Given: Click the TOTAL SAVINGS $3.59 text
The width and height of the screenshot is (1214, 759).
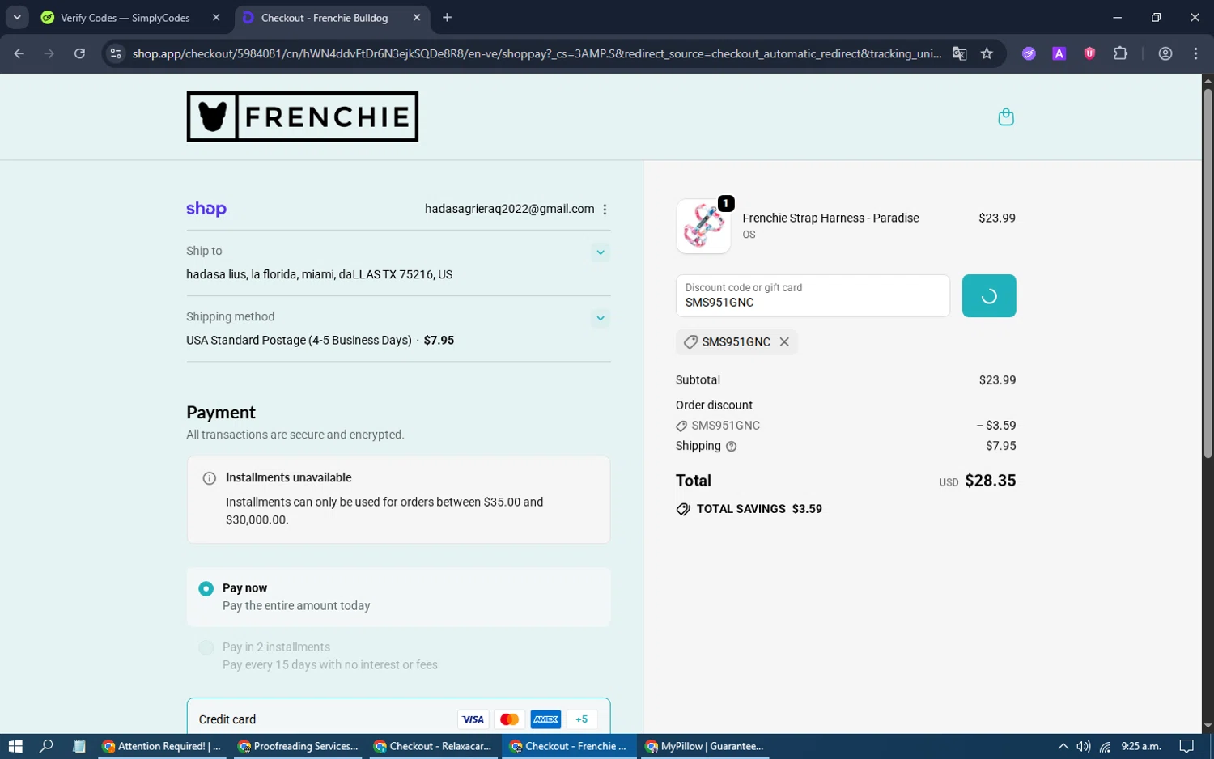Looking at the screenshot, I should (x=758, y=509).
